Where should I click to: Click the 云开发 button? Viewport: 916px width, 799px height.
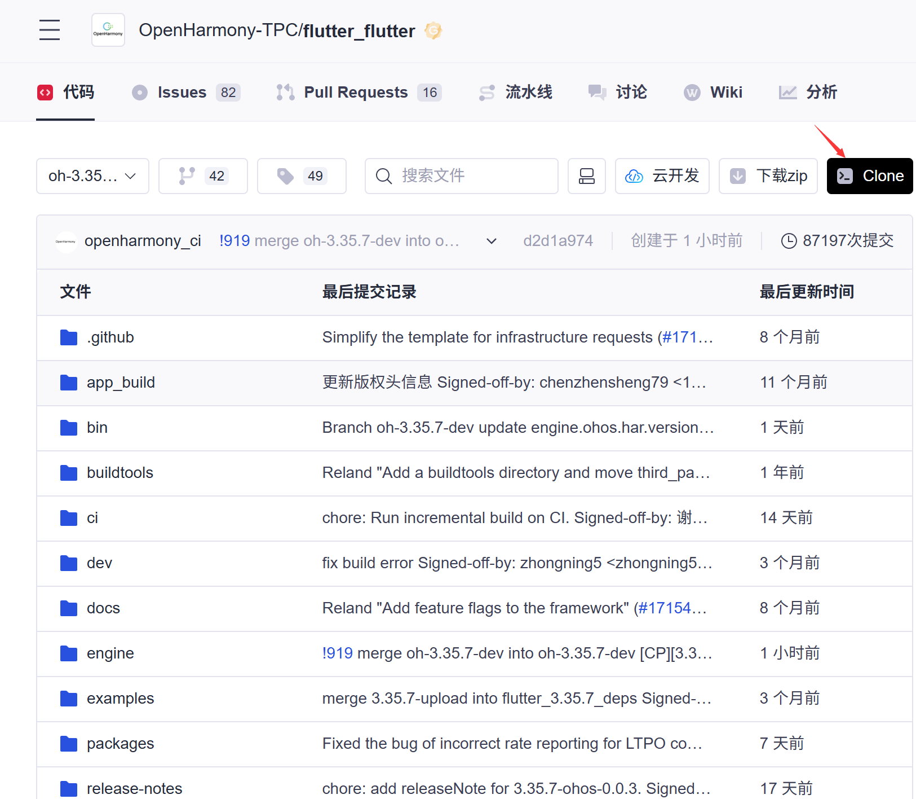click(x=662, y=176)
